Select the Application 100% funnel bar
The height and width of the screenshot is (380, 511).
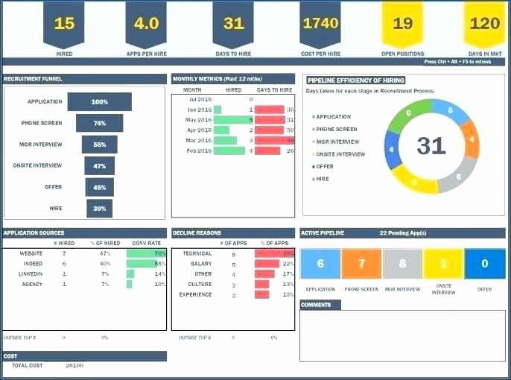[x=100, y=101]
